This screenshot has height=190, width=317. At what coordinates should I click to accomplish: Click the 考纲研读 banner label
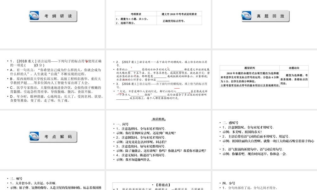coord(58,16)
